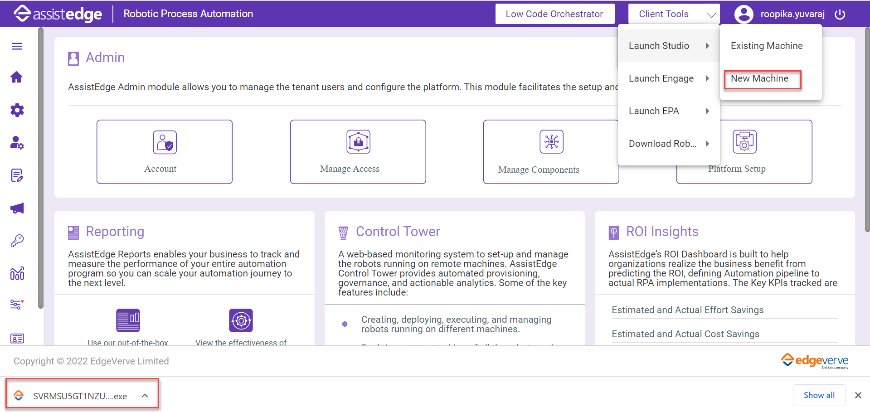Open the key credentials sidebar icon
This screenshot has width=870, height=412.
click(17, 241)
